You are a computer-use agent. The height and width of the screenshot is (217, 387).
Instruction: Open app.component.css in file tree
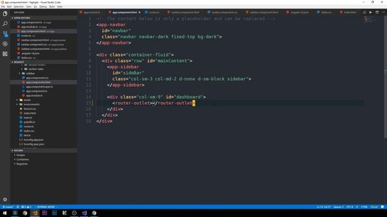(x=37, y=78)
